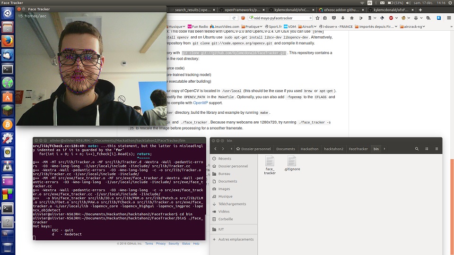The image size is (454, 255).
Task: Click the search box with pyfacetracker
Action: pos(280,18)
